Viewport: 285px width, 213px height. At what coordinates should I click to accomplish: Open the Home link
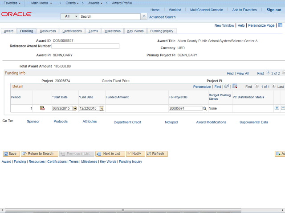point(155,10)
